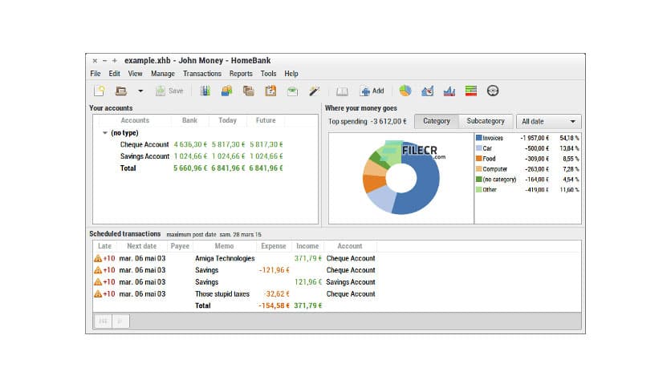The width and height of the screenshot is (671, 388).
Task: Open the Accounts manager icon
Action: 205,91
